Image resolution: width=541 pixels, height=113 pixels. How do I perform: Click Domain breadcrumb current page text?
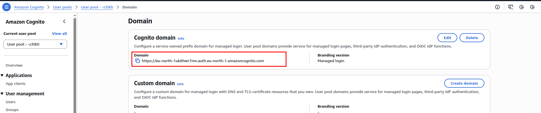point(130,7)
